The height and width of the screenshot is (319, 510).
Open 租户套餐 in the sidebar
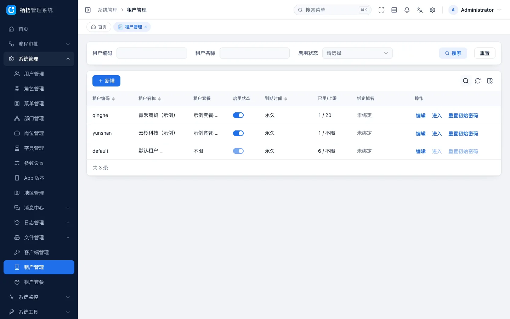39,282
